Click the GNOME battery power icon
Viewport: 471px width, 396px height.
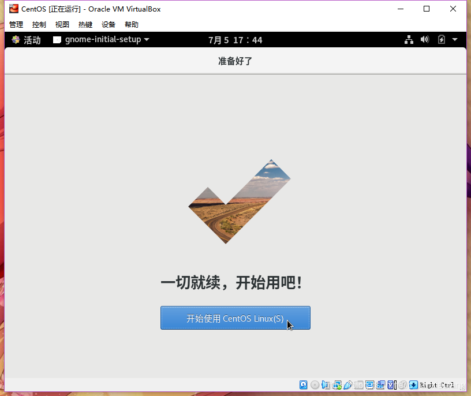pos(441,40)
